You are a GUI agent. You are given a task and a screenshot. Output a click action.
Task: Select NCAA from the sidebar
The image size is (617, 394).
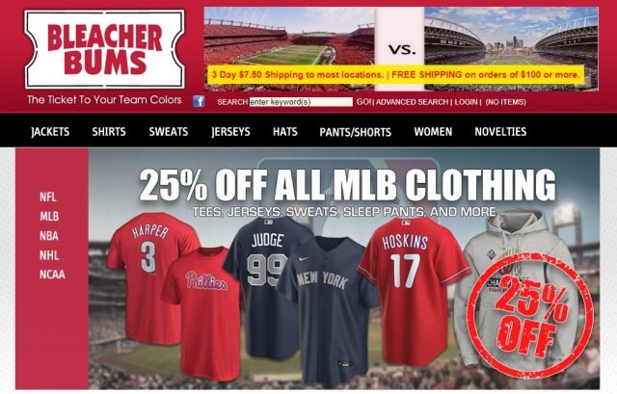[52, 275]
